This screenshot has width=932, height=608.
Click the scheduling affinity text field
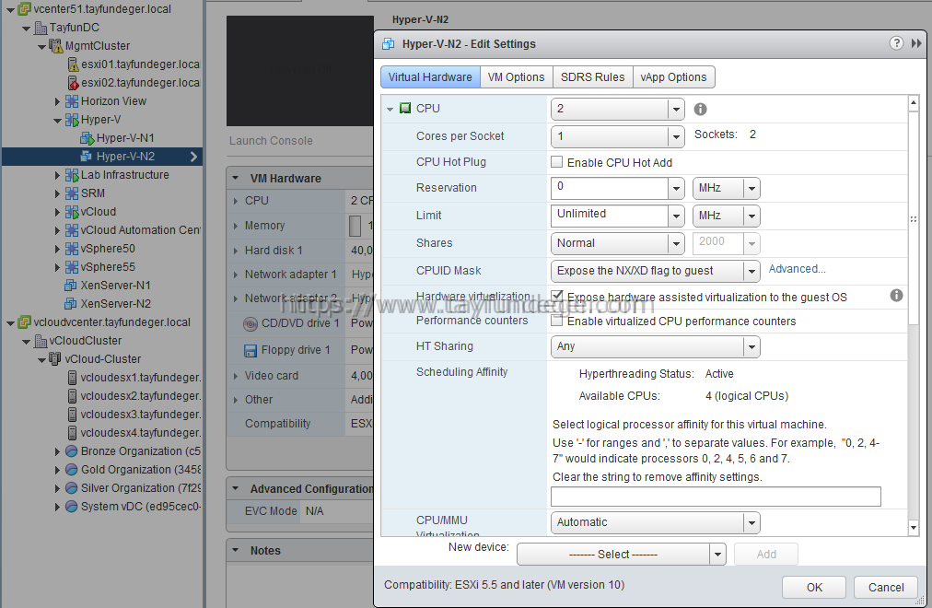click(x=716, y=497)
